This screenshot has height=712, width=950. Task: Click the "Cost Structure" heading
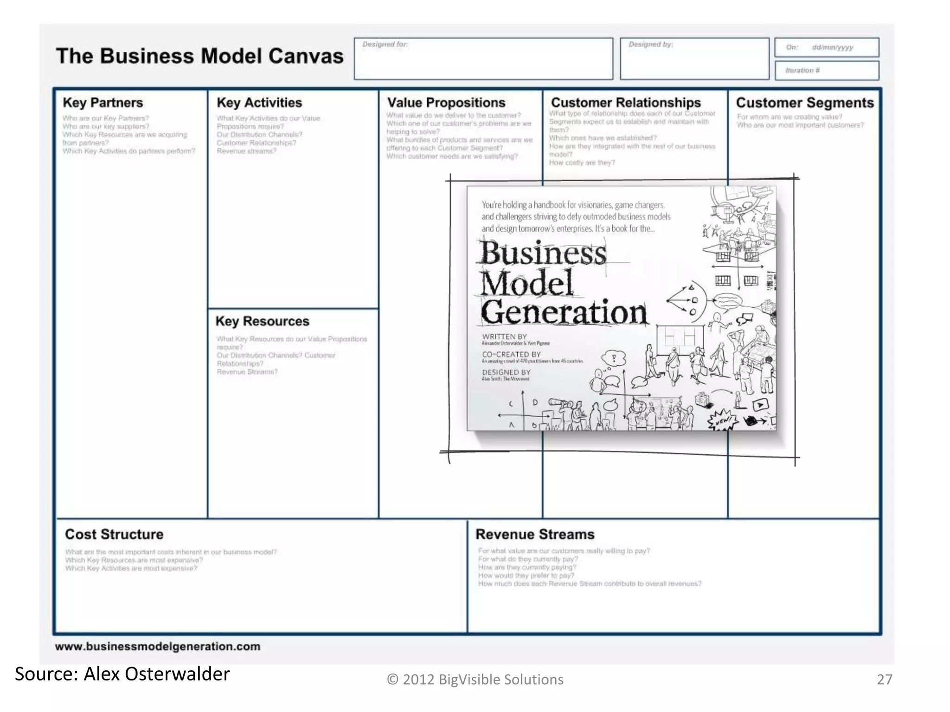tap(114, 534)
